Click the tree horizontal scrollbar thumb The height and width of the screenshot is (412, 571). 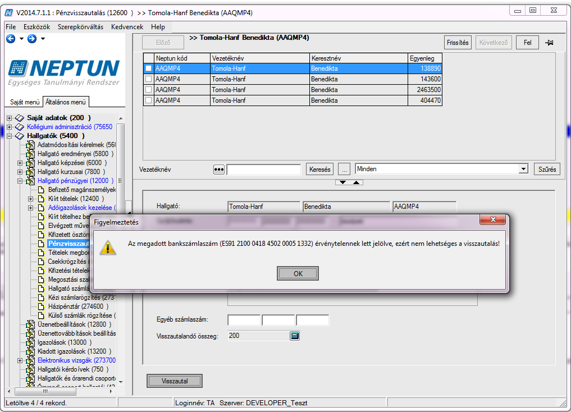pyautogui.click(x=45, y=392)
